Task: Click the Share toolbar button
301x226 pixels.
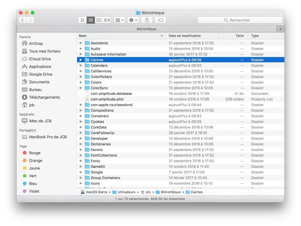Action: [x=147, y=20]
